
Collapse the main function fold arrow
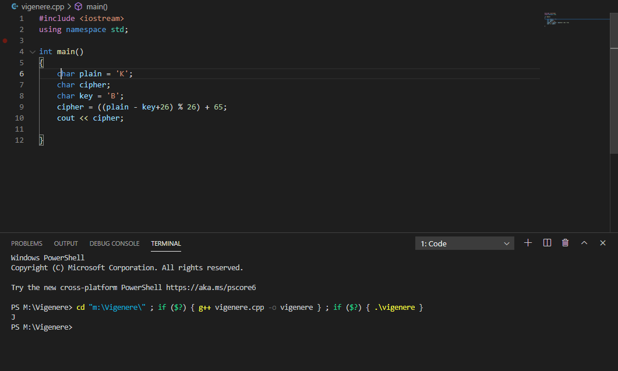(32, 52)
